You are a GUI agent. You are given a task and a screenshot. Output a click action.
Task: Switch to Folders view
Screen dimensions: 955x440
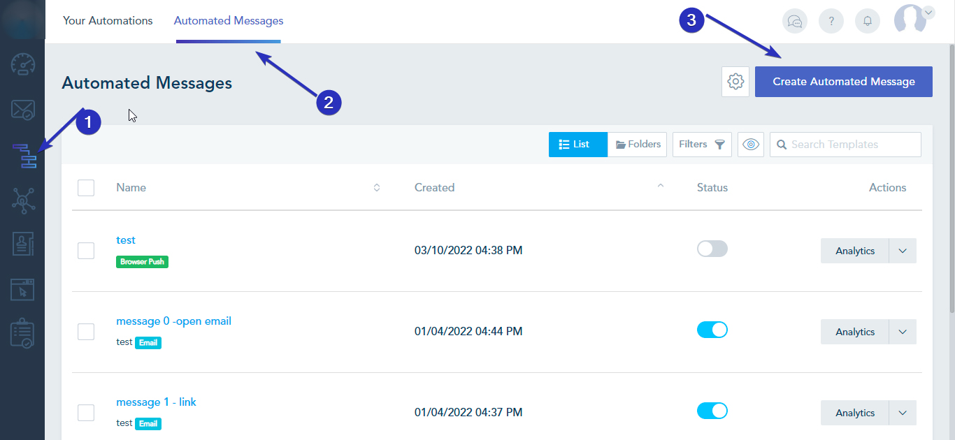coord(637,145)
